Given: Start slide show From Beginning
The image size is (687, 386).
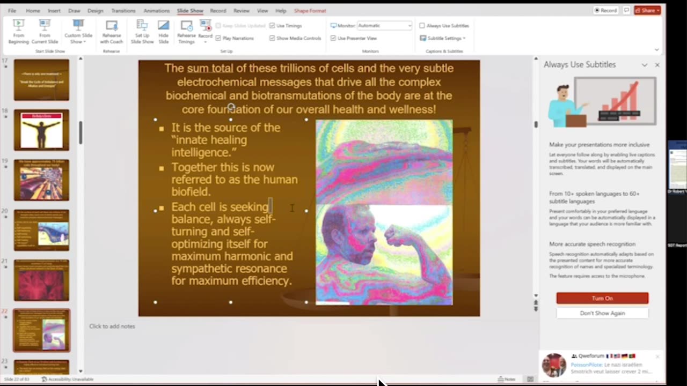Looking at the screenshot, I should tap(18, 32).
